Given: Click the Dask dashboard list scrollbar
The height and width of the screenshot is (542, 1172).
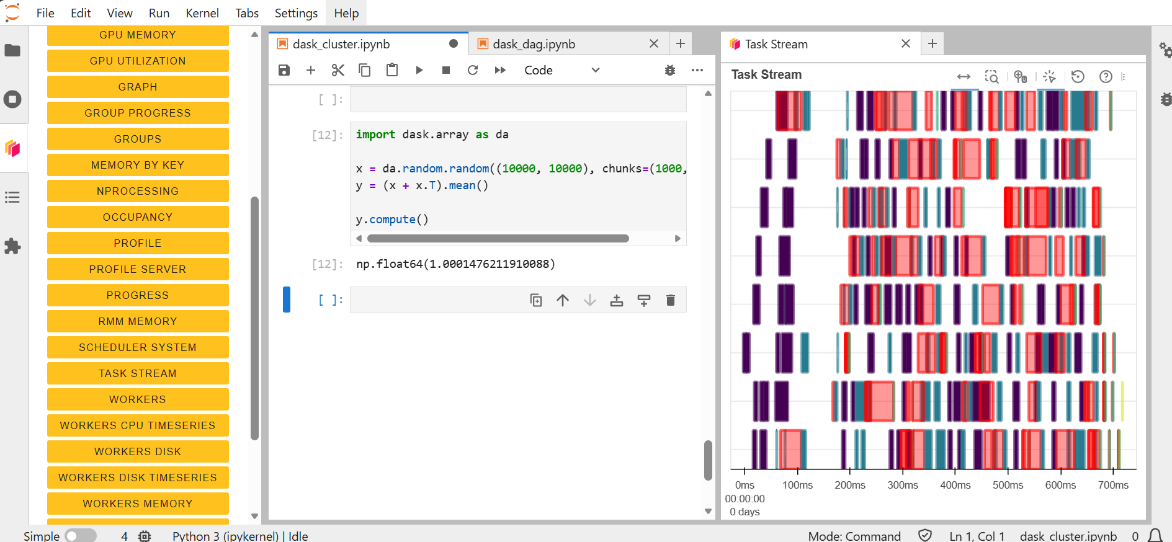Looking at the screenshot, I should (x=254, y=318).
